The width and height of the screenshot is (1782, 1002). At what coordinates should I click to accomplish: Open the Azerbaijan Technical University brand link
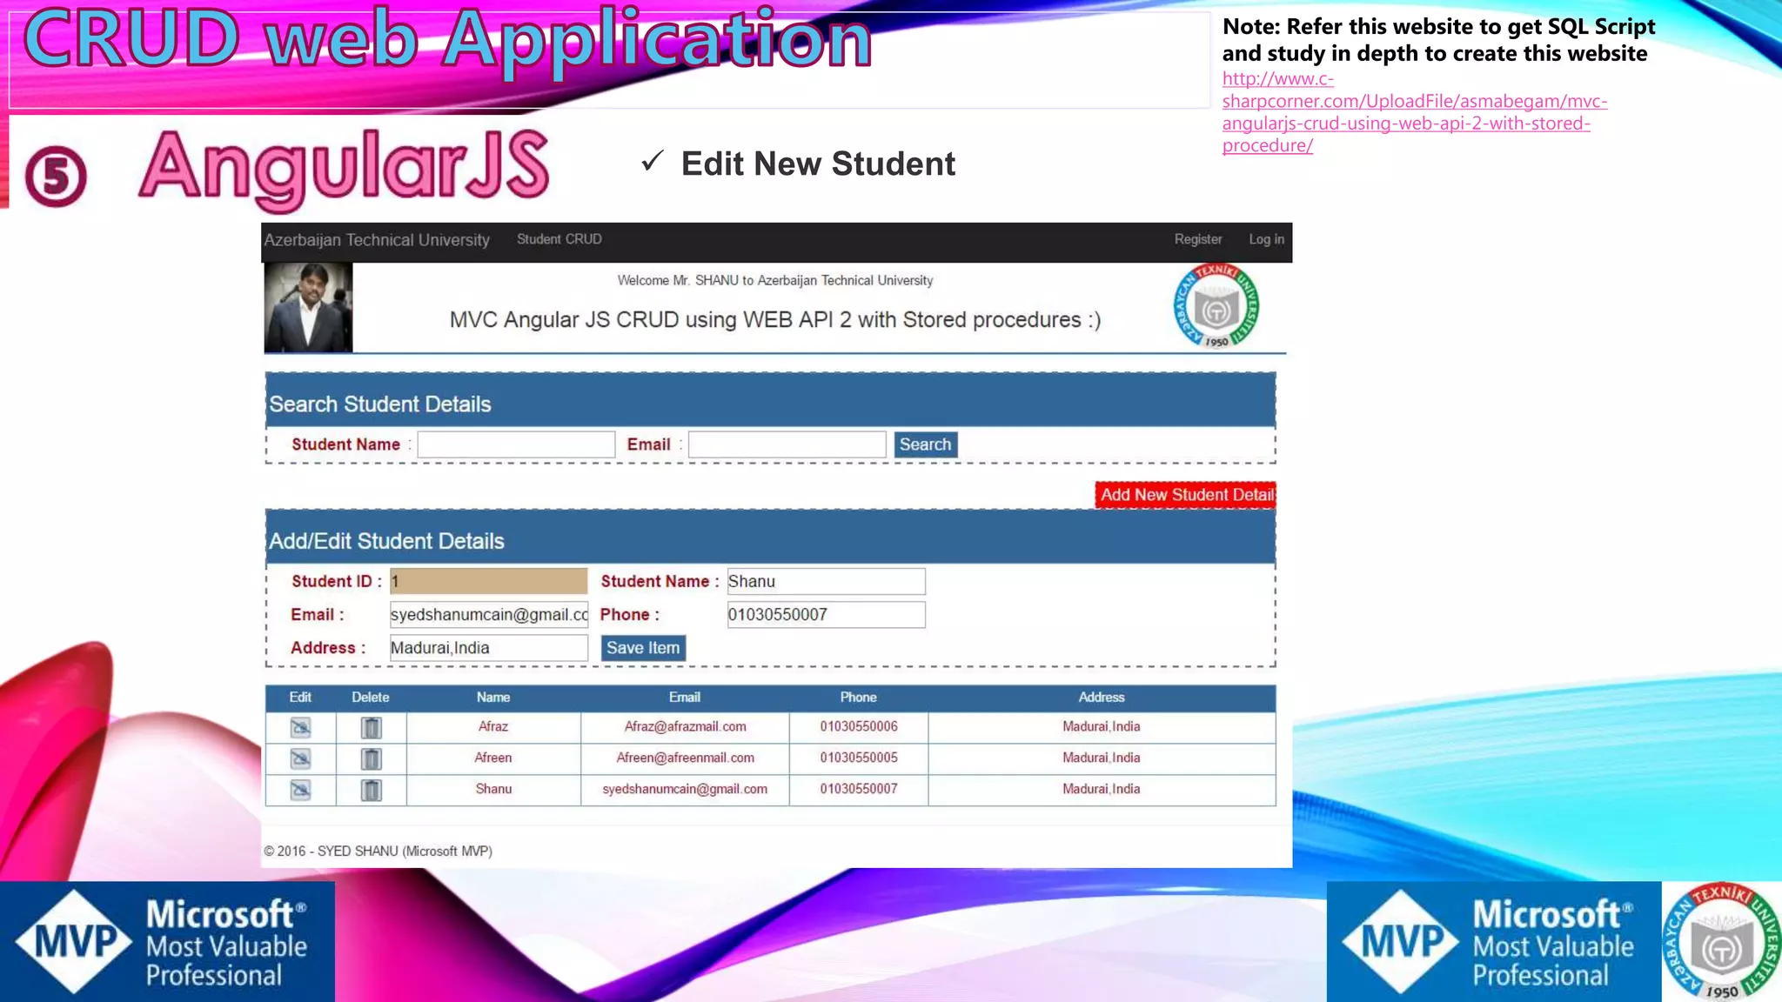click(x=377, y=240)
